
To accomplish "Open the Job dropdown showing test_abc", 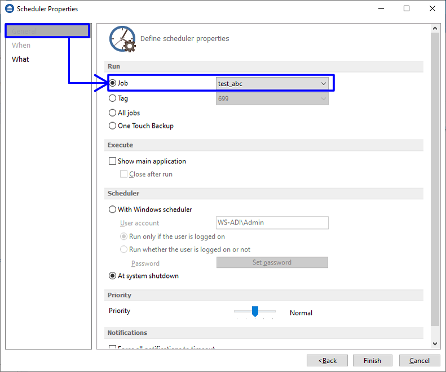I will [x=272, y=84].
